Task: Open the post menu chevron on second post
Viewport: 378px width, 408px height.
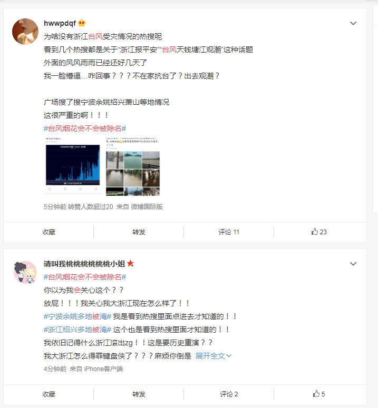Action: coord(353,264)
